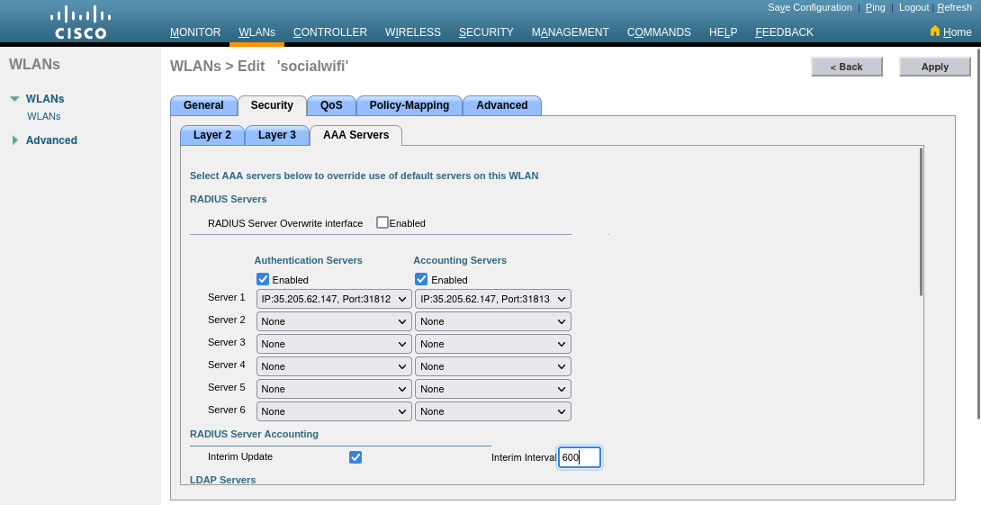Click the Cisco logo
Screen dimensions: 981x505
[x=80, y=23]
